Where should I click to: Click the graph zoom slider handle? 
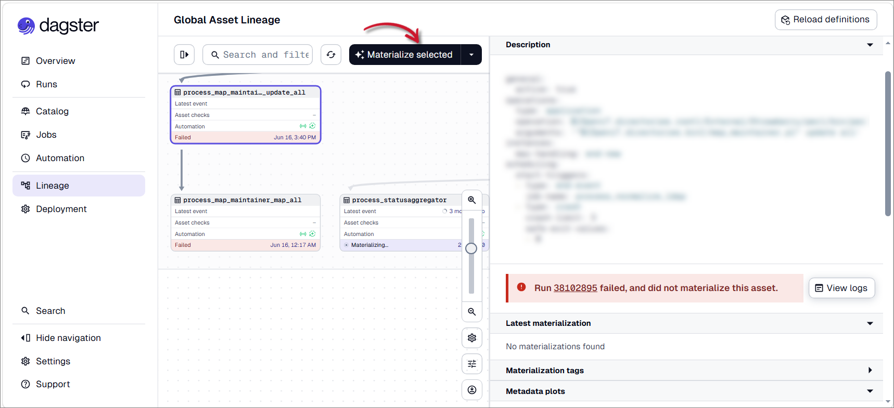[x=471, y=248]
